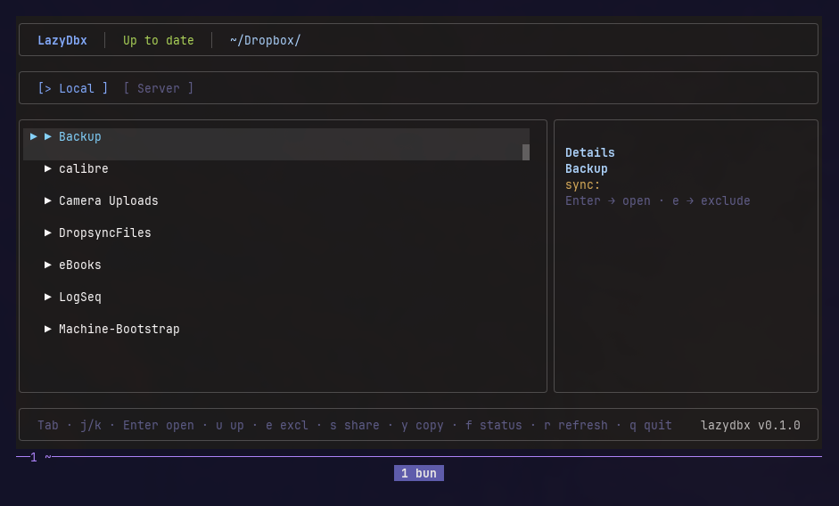The image size is (839, 506).
Task: Click Enter open in footer
Action: point(159,425)
